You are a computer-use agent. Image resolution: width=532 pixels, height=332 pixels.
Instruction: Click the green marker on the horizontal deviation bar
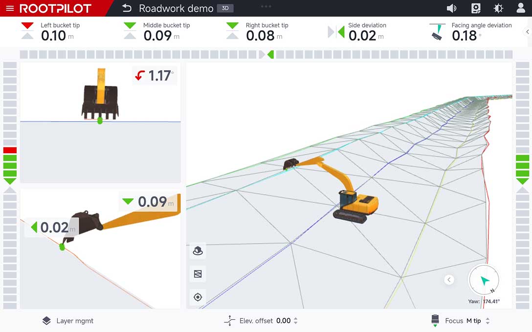point(270,54)
